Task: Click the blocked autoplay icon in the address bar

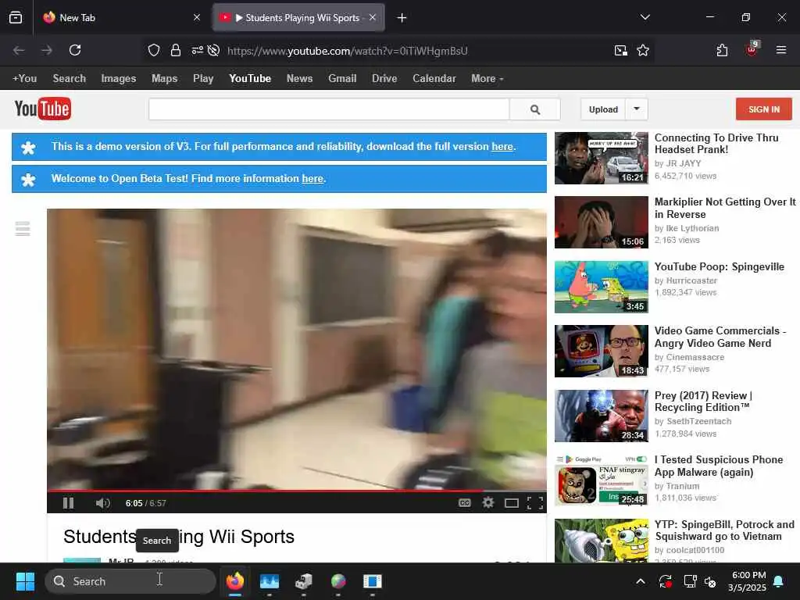Action: [214, 51]
